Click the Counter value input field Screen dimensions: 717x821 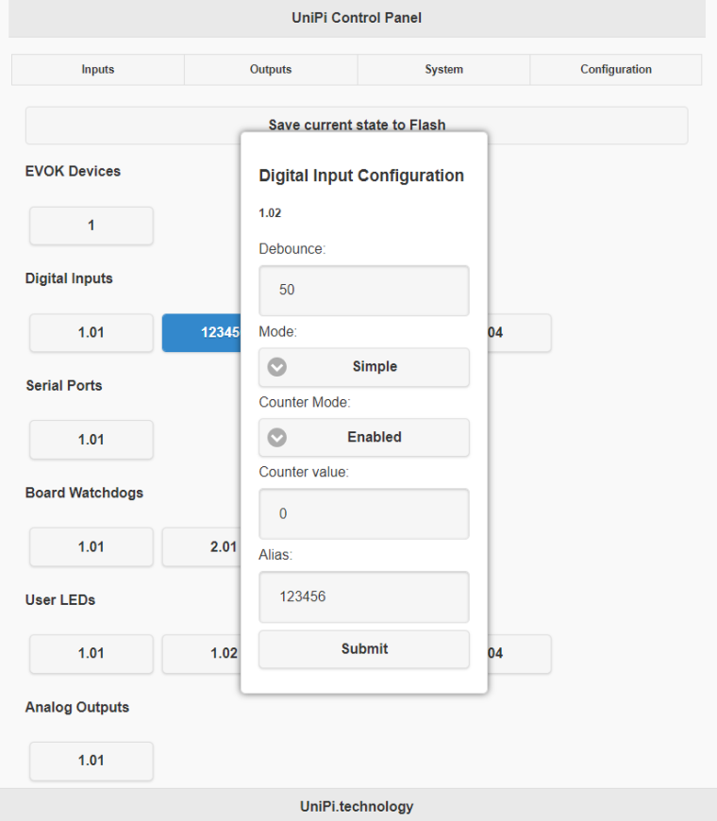364,514
